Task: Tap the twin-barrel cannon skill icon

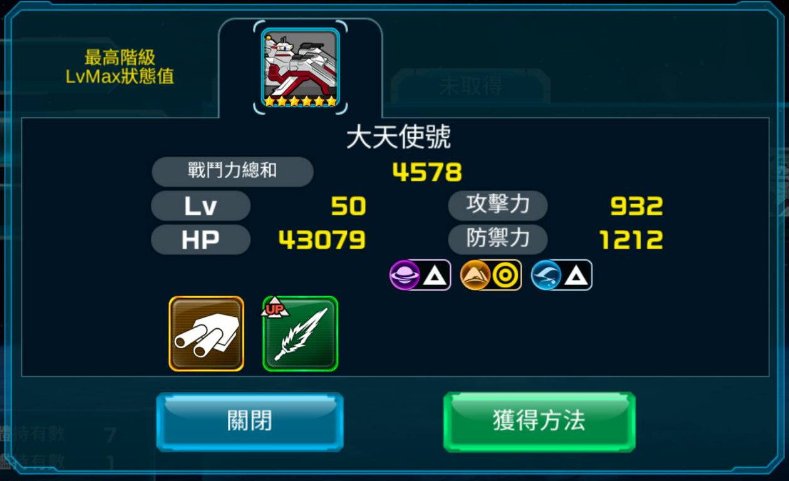Action: 206,334
